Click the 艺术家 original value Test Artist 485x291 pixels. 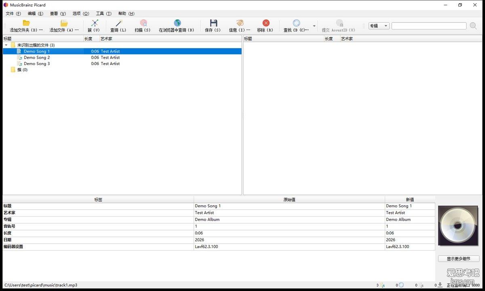[205, 213]
